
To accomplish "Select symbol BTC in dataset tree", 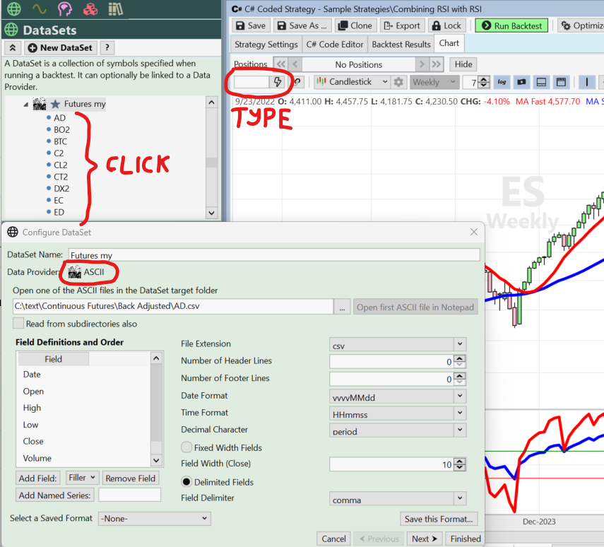I will (61, 142).
